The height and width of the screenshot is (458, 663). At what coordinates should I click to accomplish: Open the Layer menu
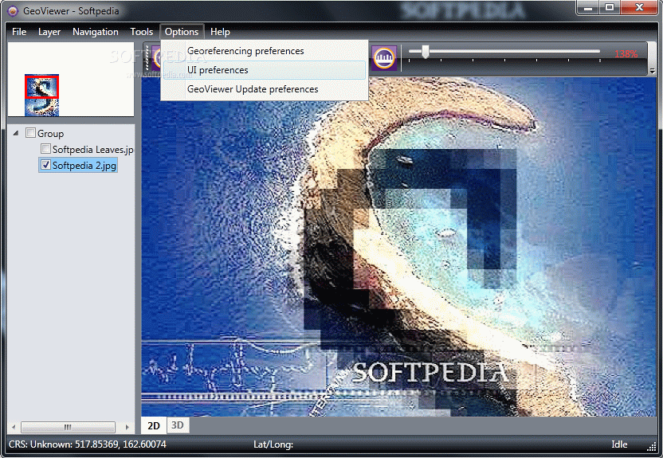coord(49,32)
